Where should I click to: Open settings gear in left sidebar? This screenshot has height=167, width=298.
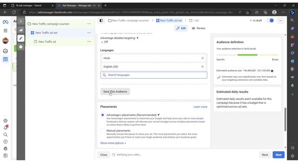[6, 121]
